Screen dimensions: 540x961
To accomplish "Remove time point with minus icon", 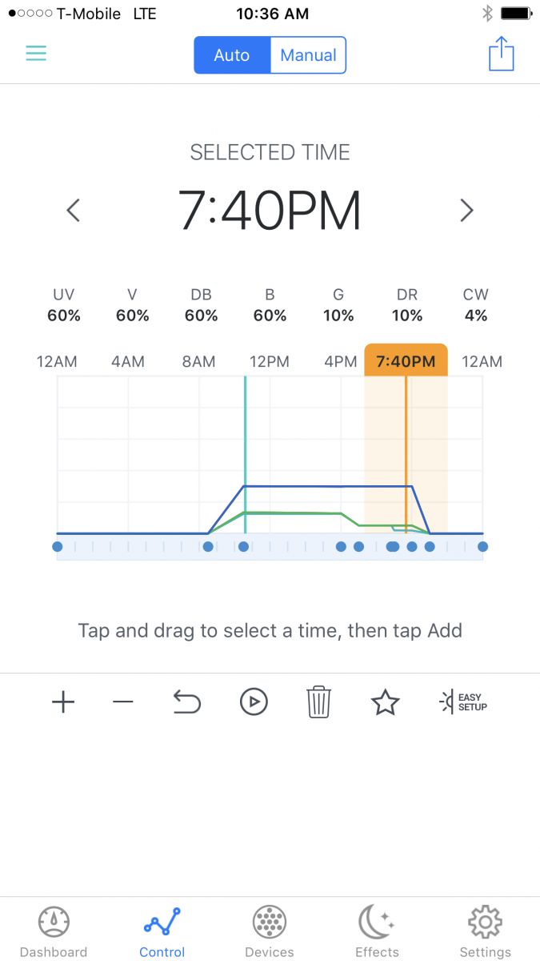I will coord(122,702).
